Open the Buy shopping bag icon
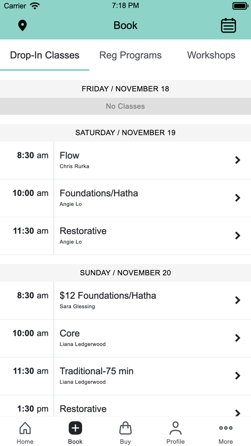Viewport: 251px width, 446px height. (x=125, y=428)
